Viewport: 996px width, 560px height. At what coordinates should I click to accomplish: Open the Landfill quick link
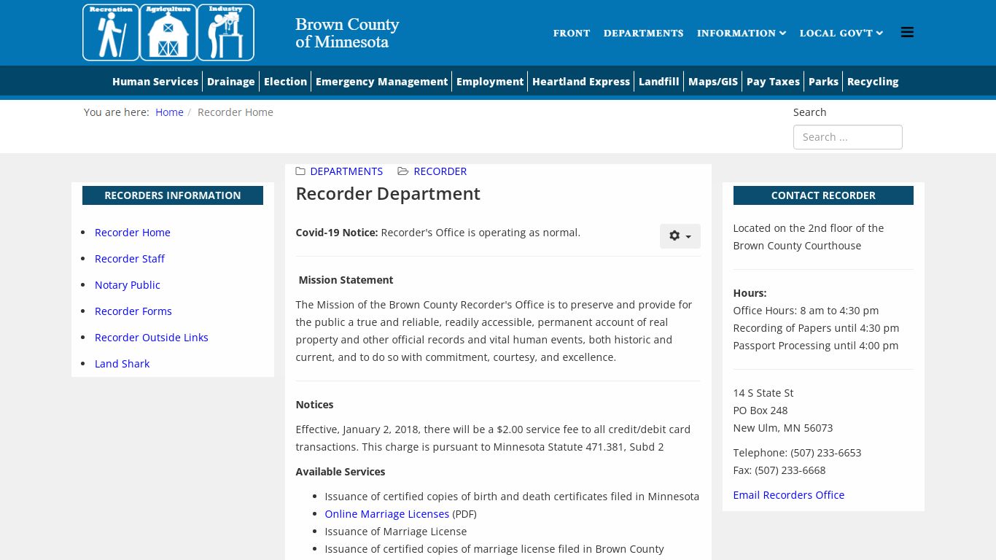point(658,82)
